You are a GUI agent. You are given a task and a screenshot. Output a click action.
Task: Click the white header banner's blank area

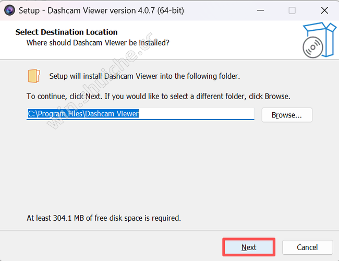234,40
